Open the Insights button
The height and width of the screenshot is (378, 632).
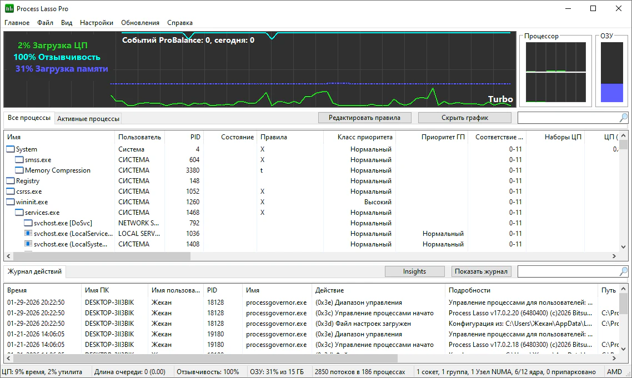pos(414,271)
